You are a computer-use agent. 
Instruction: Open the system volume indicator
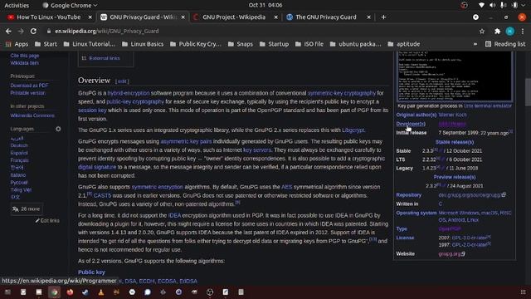tap(492, 6)
